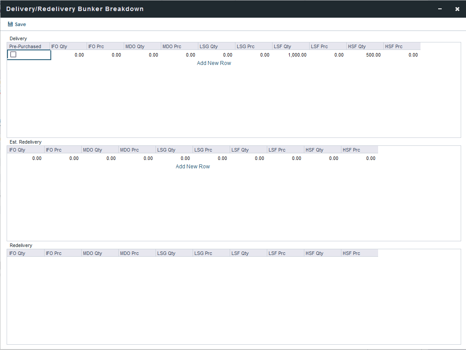Add New Row in Est. Redelivery section
Viewport: 466px width, 350px height.
pos(193,167)
